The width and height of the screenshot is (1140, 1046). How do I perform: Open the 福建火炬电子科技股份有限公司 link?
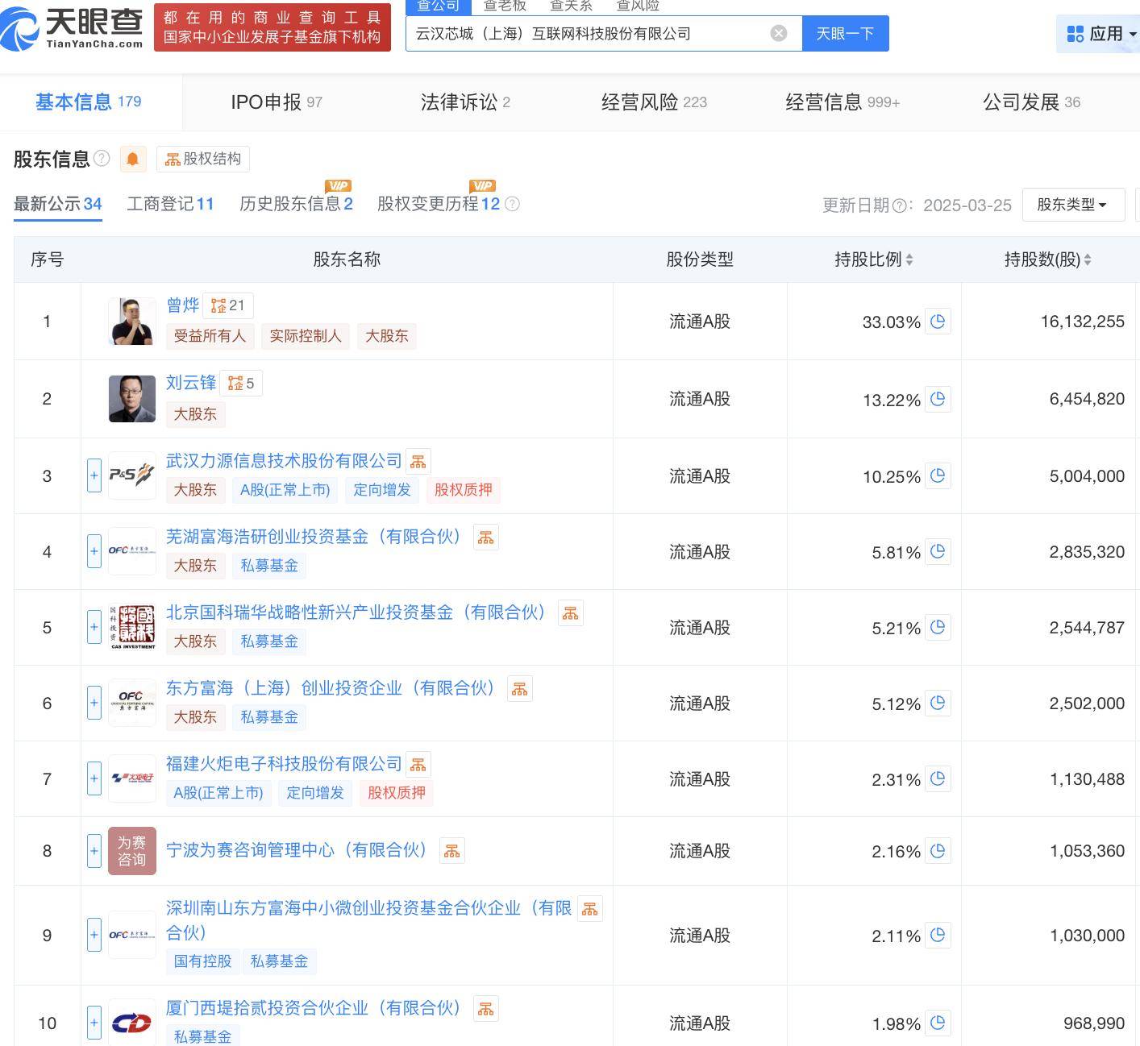pos(284,763)
